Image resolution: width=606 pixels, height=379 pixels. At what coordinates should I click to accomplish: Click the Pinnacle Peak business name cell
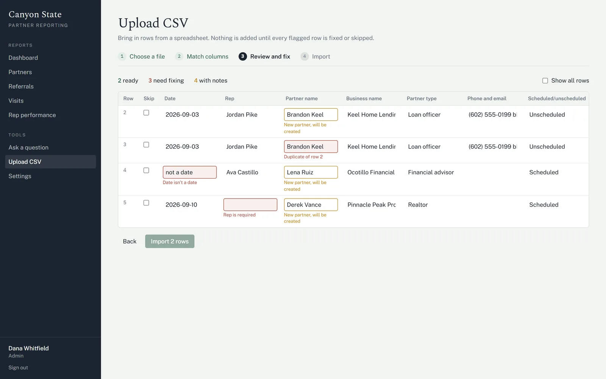tap(372, 205)
